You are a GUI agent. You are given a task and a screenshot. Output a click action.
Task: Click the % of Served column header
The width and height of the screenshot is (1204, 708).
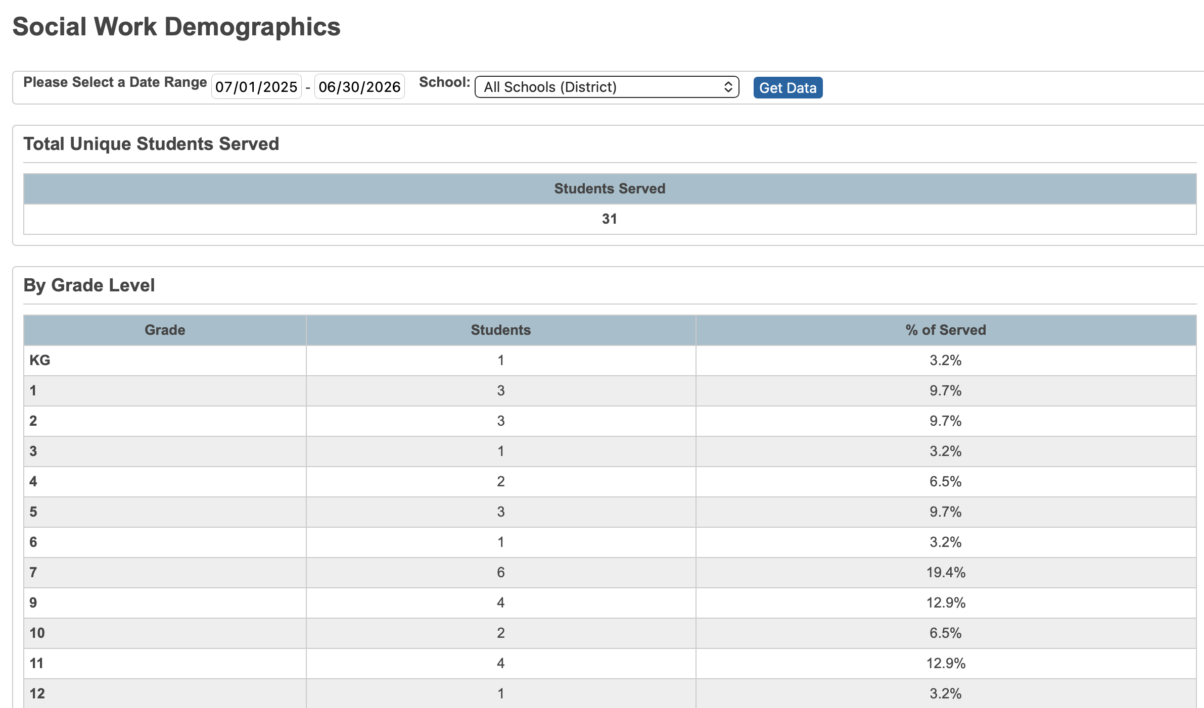(946, 330)
